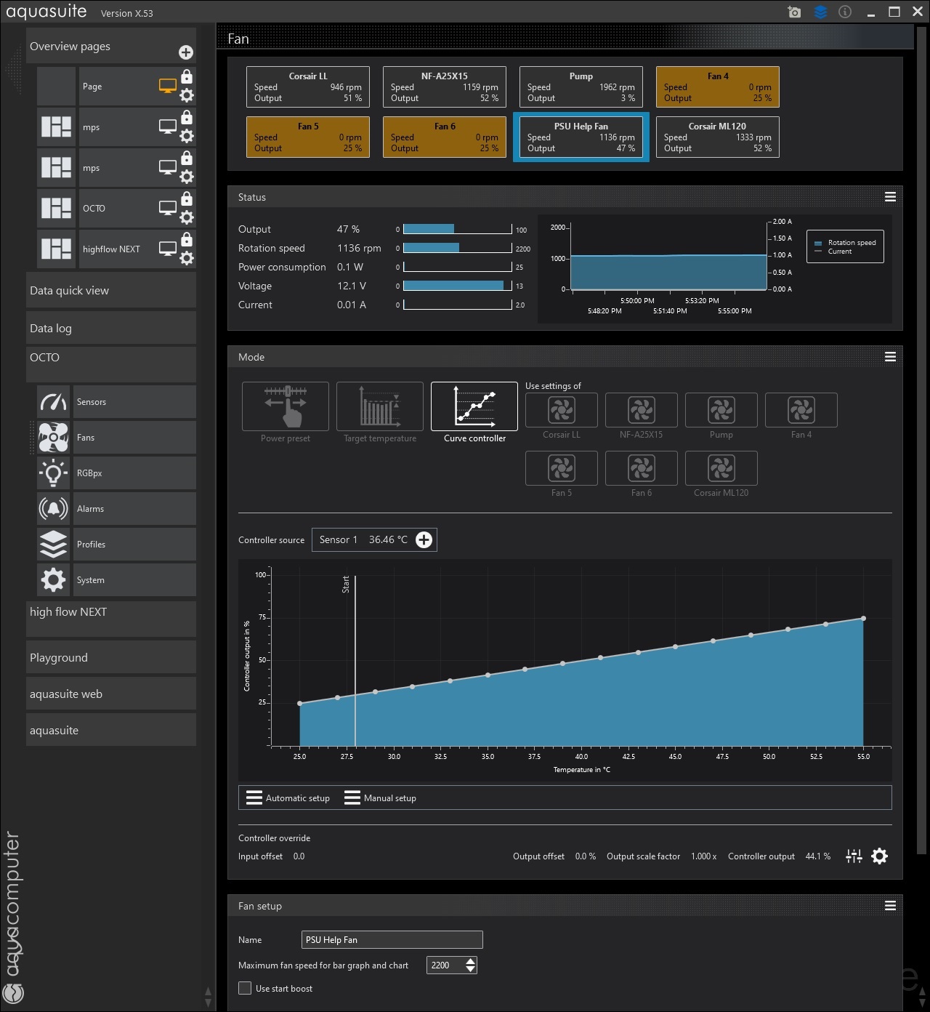Select the Corsair LL fan tile
The width and height of the screenshot is (930, 1012).
point(308,87)
